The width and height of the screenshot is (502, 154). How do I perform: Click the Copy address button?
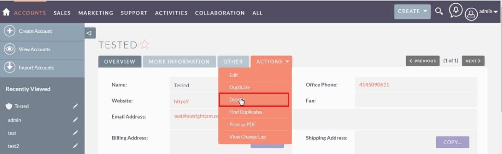pyautogui.click(x=452, y=142)
